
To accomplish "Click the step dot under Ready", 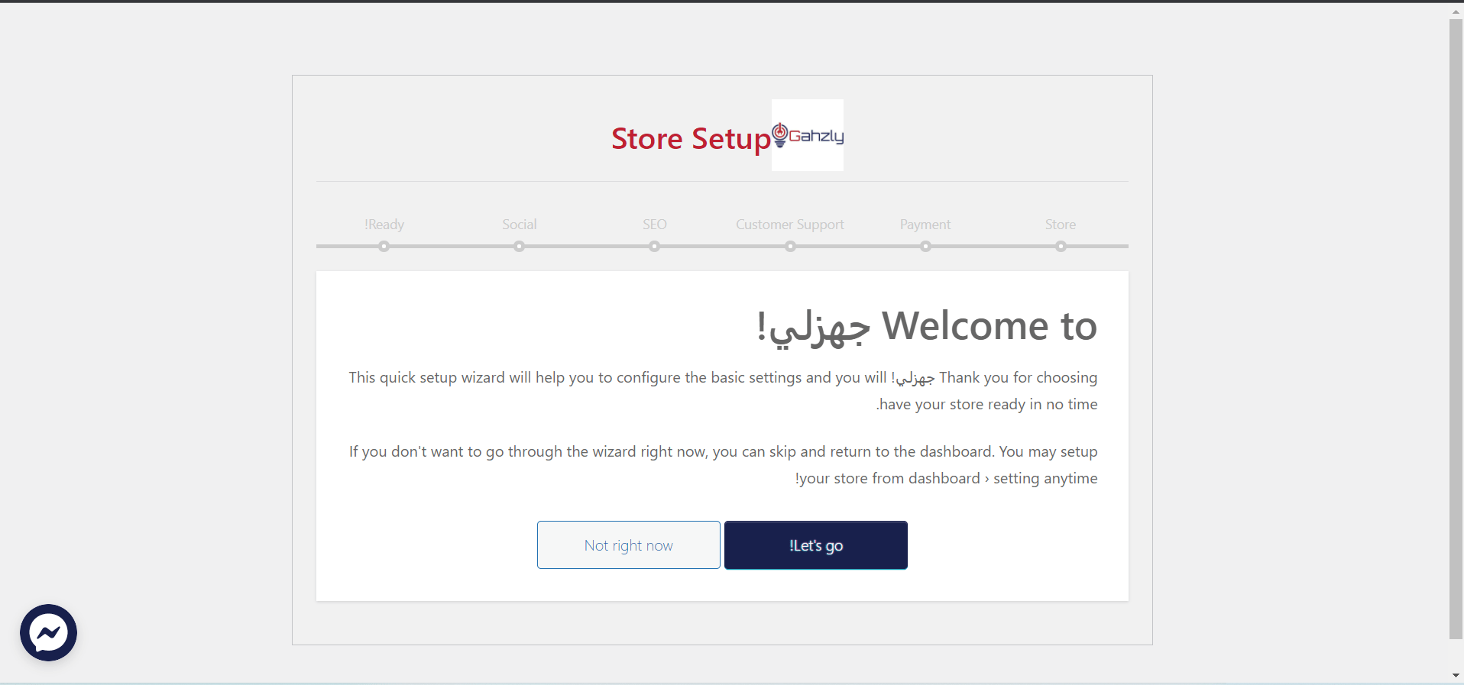I will click(384, 247).
